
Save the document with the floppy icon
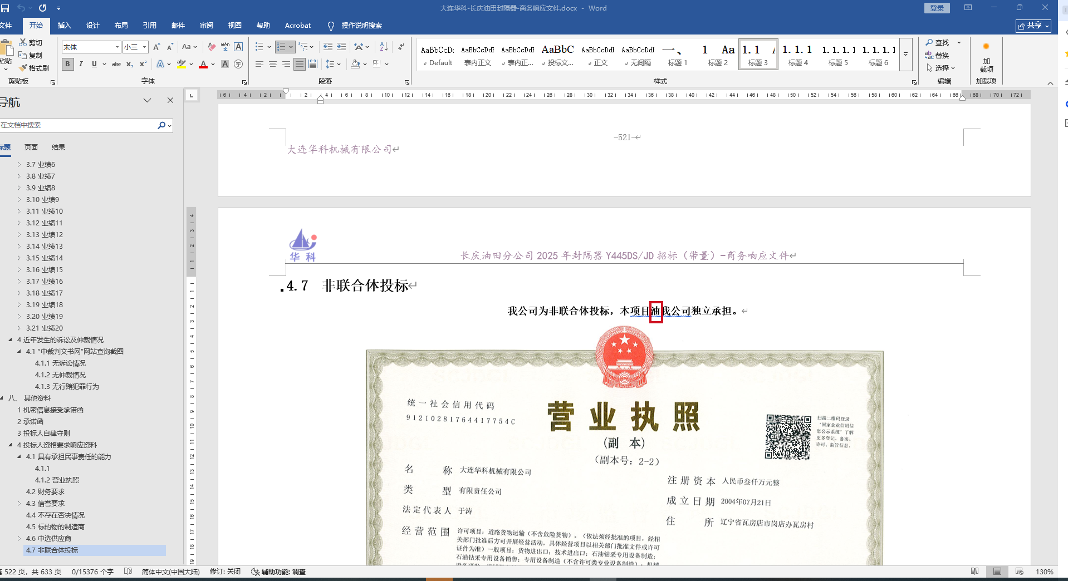pos(6,8)
